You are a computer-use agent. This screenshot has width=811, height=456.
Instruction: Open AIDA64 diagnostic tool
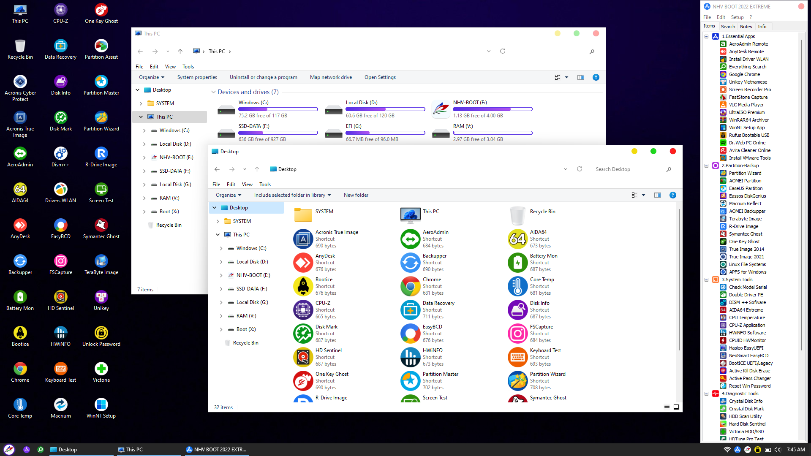19,189
